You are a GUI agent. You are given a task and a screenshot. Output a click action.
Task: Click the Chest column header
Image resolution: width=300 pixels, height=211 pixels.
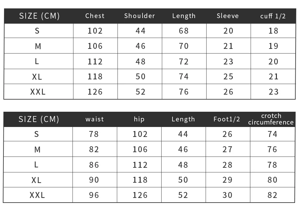(95, 16)
